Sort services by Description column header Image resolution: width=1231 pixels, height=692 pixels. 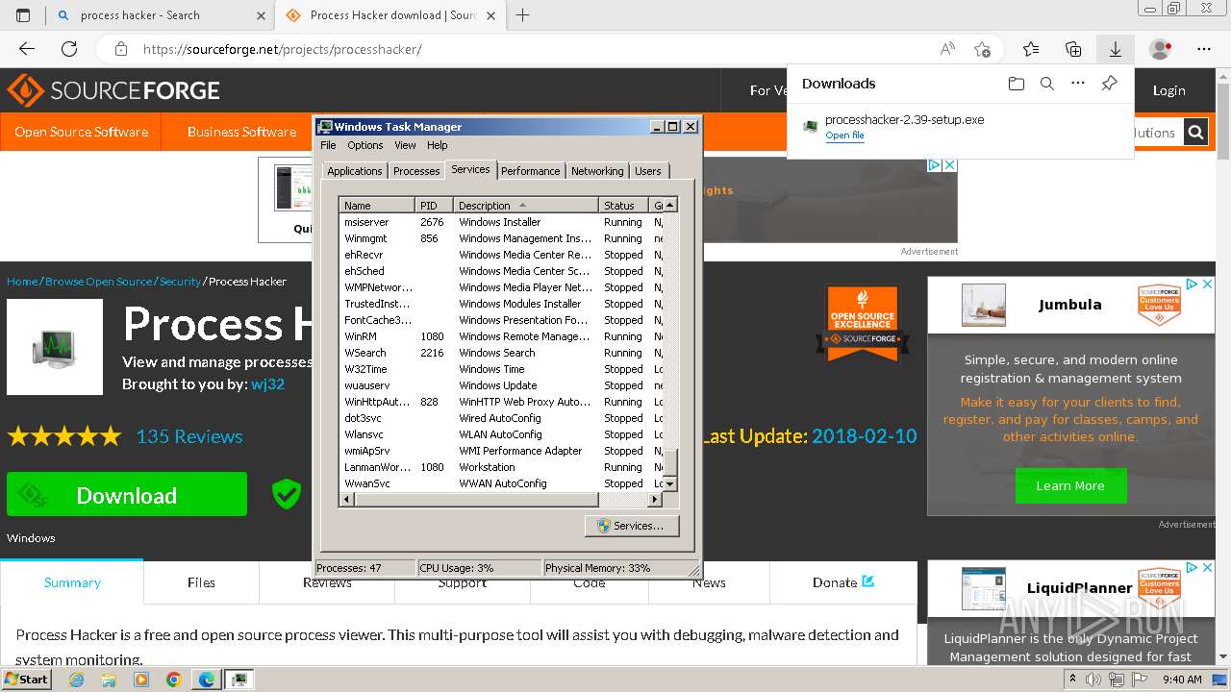(526, 205)
